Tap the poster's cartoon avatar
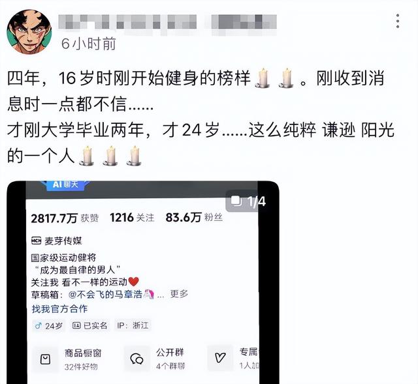This screenshot has height=384, width=418. tap(29, 32)
